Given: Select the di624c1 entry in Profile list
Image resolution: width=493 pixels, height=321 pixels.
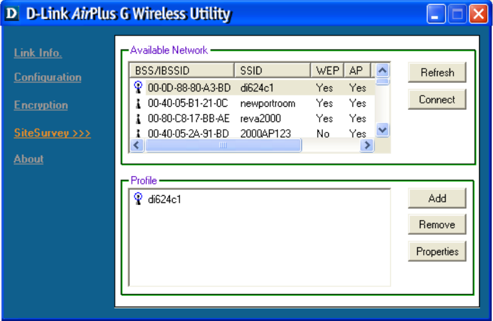Looking at the screenshot, I should click(164, 199).
